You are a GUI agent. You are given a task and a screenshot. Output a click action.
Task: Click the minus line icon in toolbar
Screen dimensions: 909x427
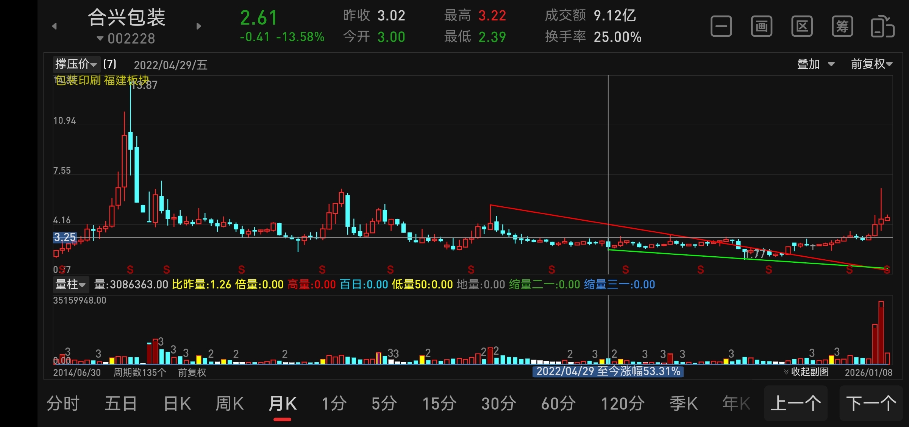tap(721, 26)
